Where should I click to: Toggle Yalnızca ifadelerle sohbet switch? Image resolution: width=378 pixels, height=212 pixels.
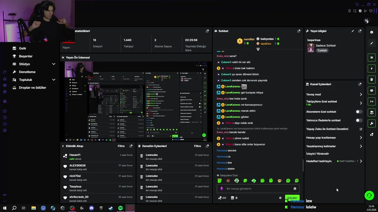pos(359,120)
